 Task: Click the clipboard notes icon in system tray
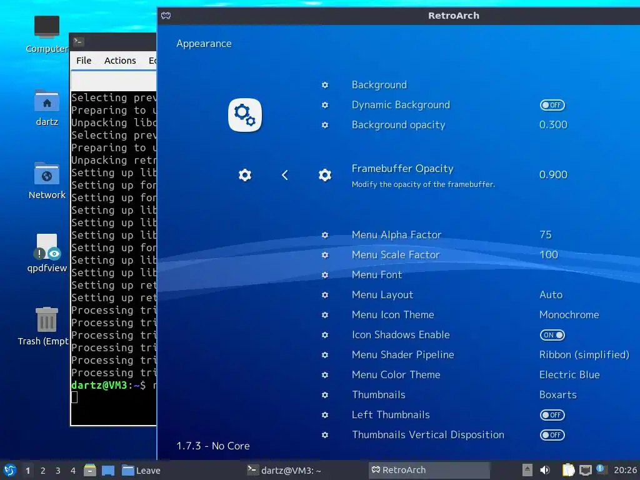point(568,470)
